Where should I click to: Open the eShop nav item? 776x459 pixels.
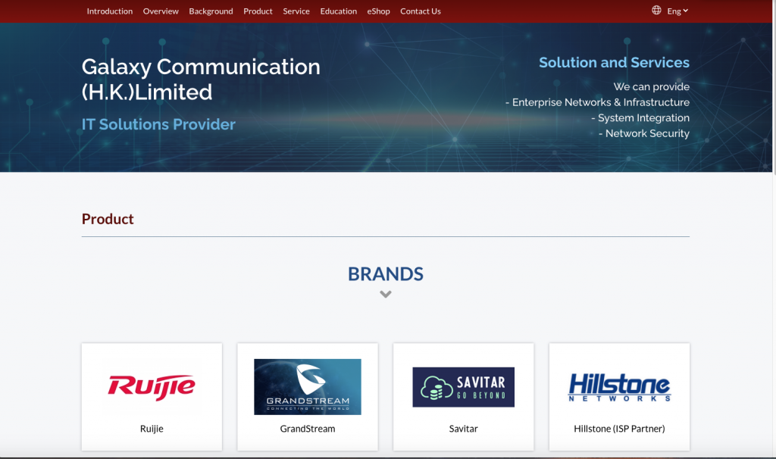pyautogui.click(x=379, y=11)
